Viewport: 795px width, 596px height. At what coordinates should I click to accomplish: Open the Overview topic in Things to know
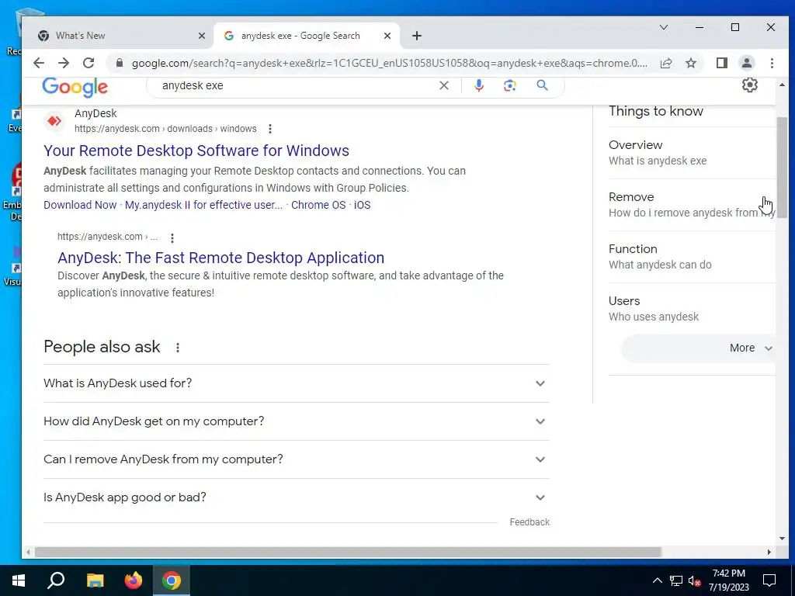pyautogui.click(x=692, y=153)
